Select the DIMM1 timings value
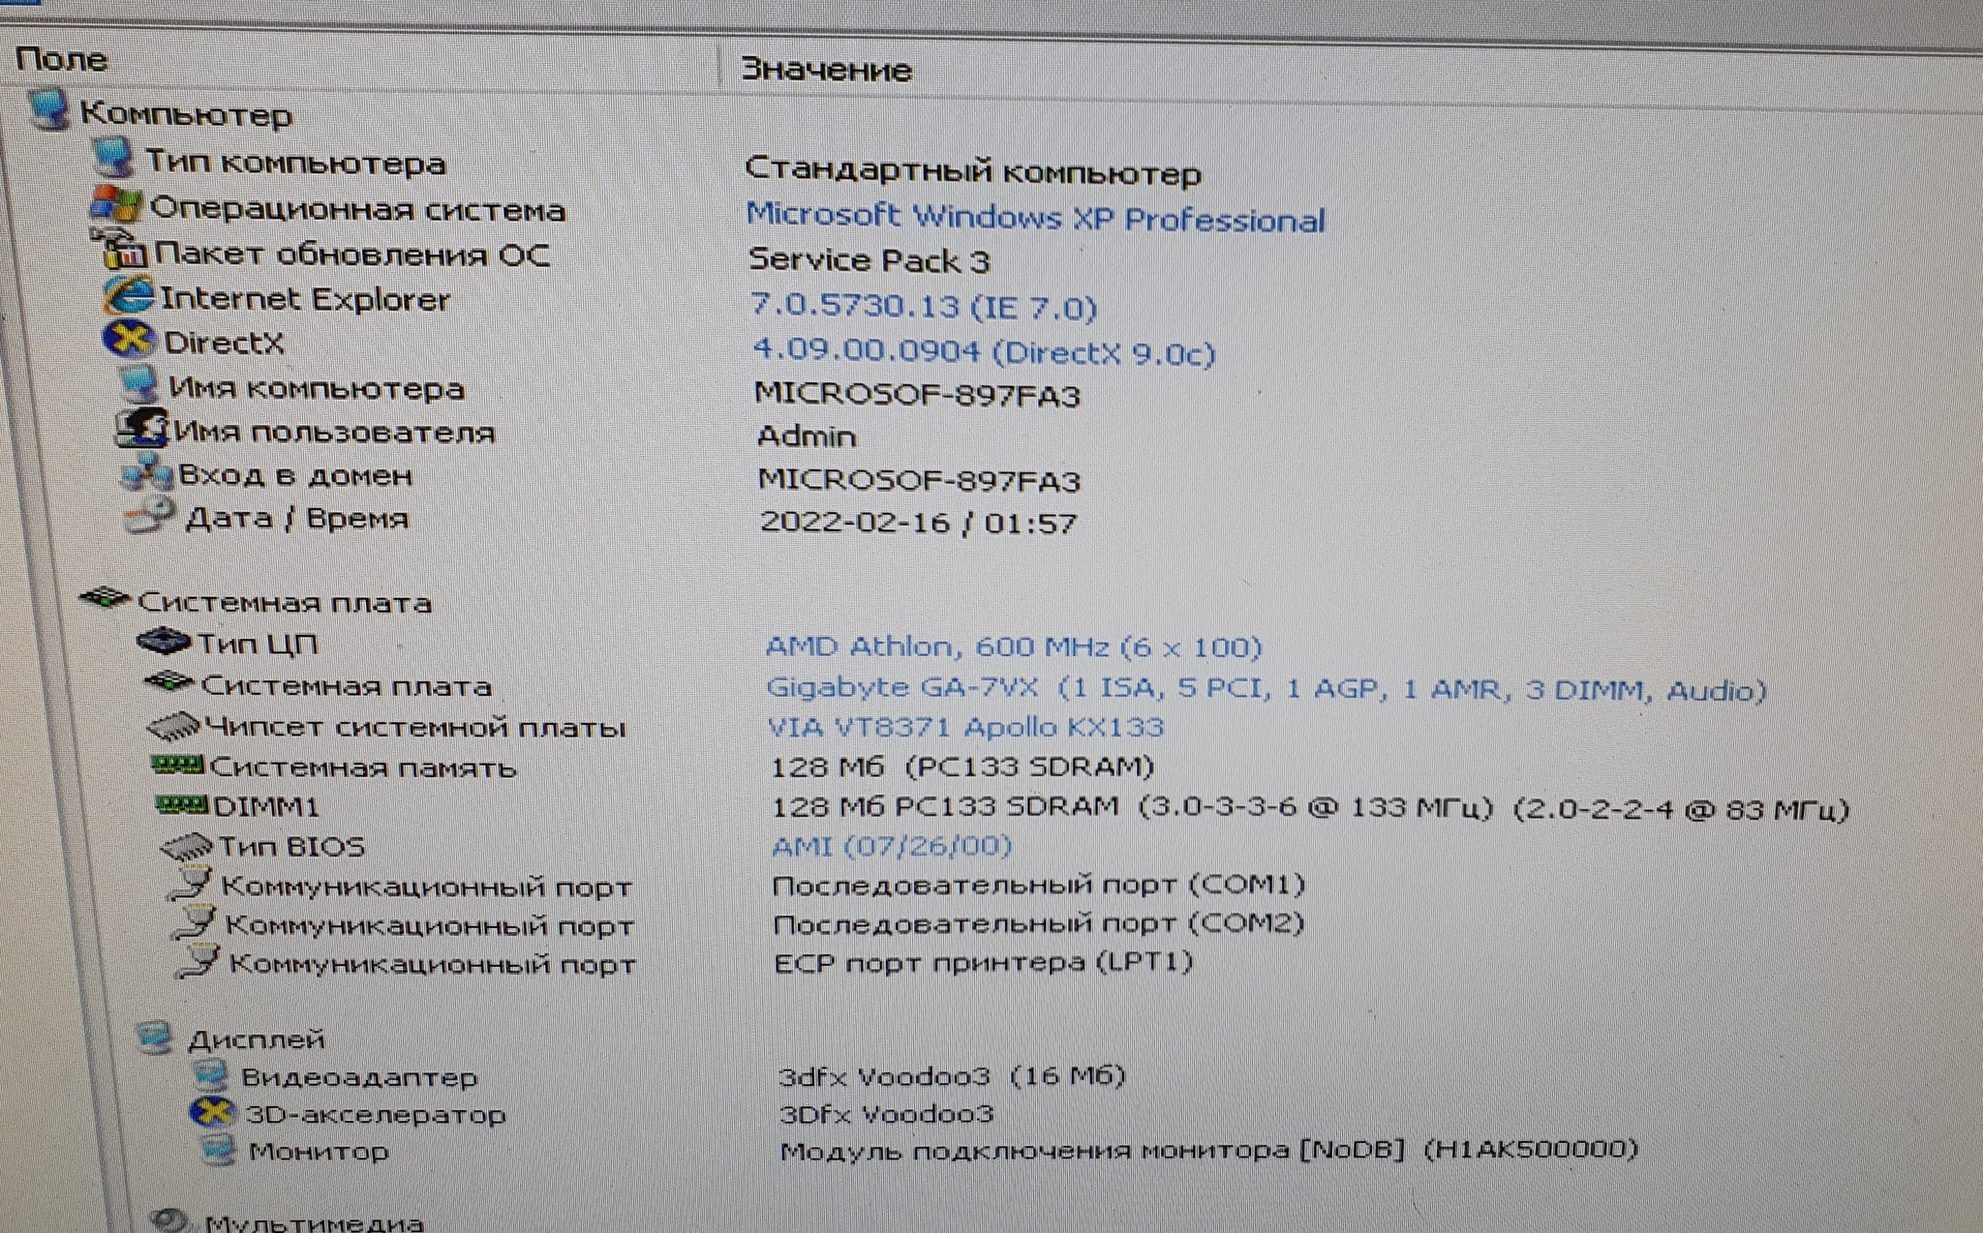Viewport: 1983px width, 1233px height. [1309, 807]
